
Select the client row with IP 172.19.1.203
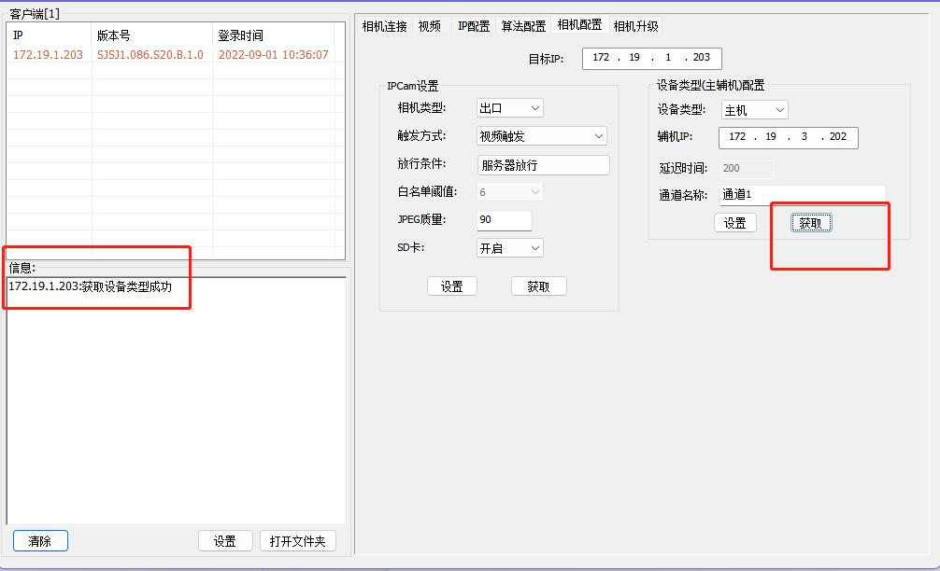tap(140, 54)
